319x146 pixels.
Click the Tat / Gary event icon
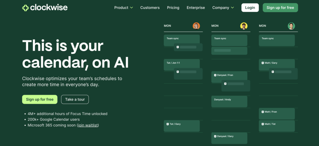[168, 124]
